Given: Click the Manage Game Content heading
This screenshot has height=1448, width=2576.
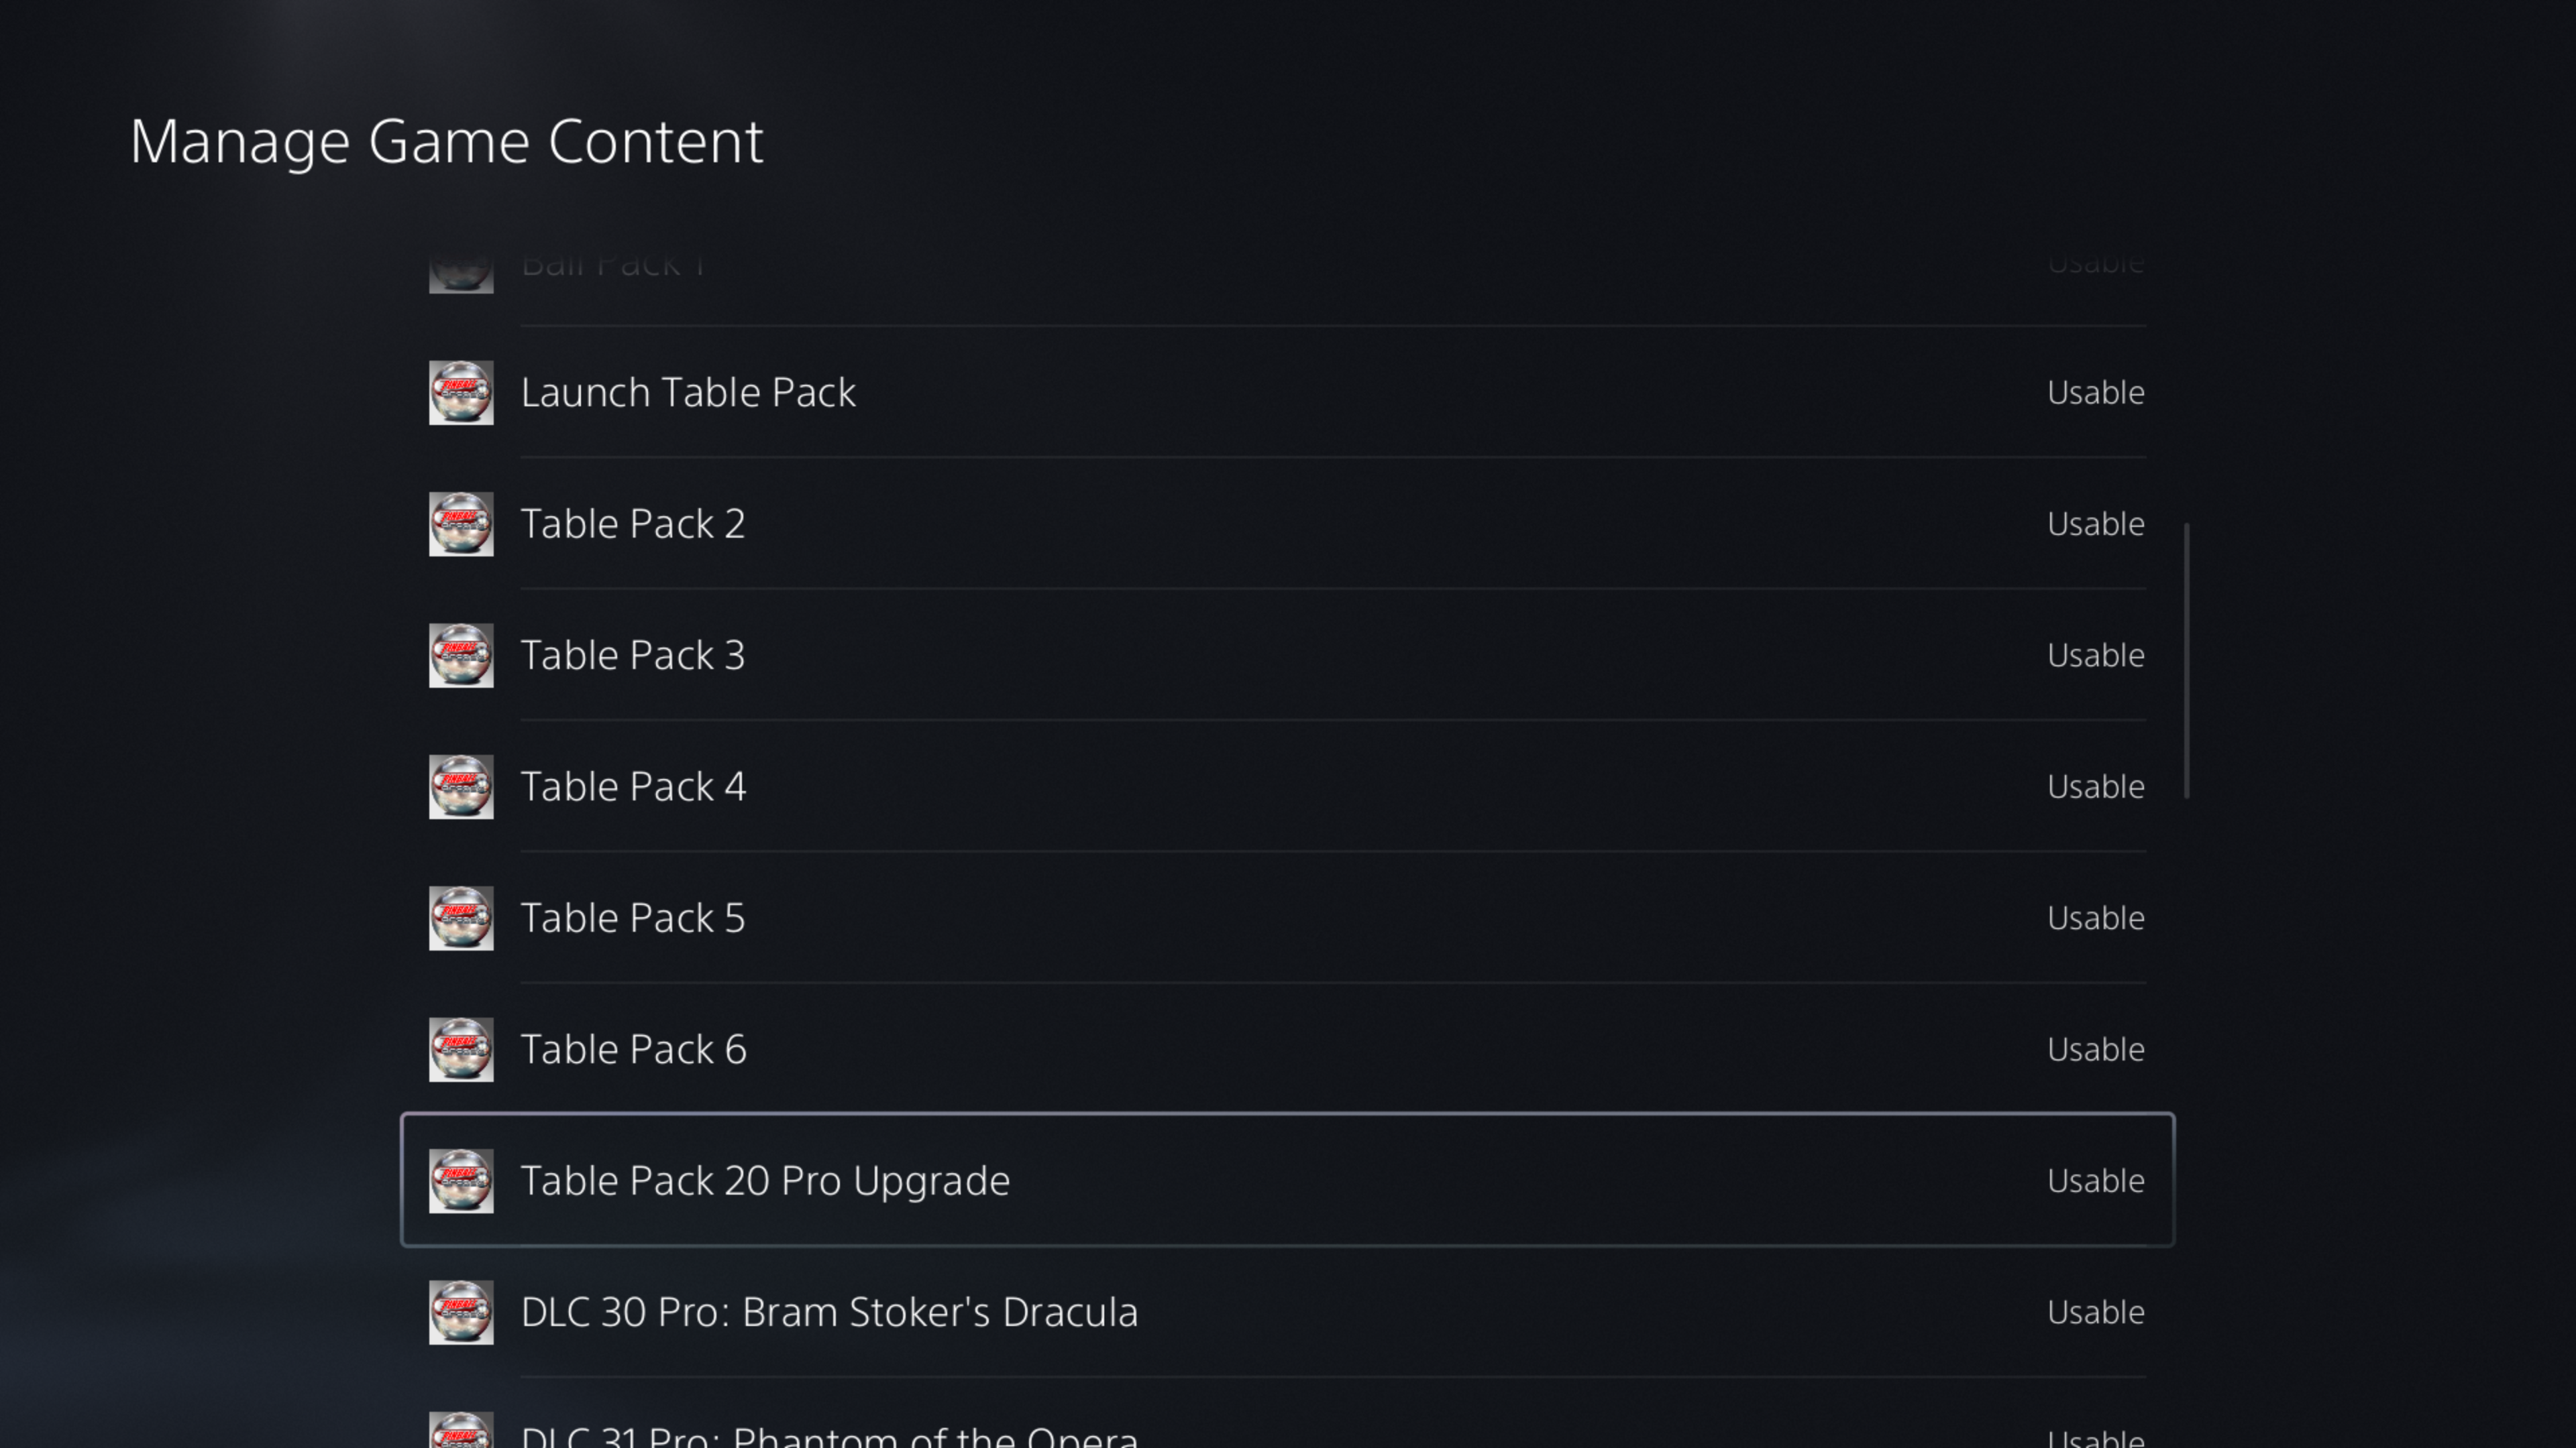Looking at the screenshot, I should [446, 141].
